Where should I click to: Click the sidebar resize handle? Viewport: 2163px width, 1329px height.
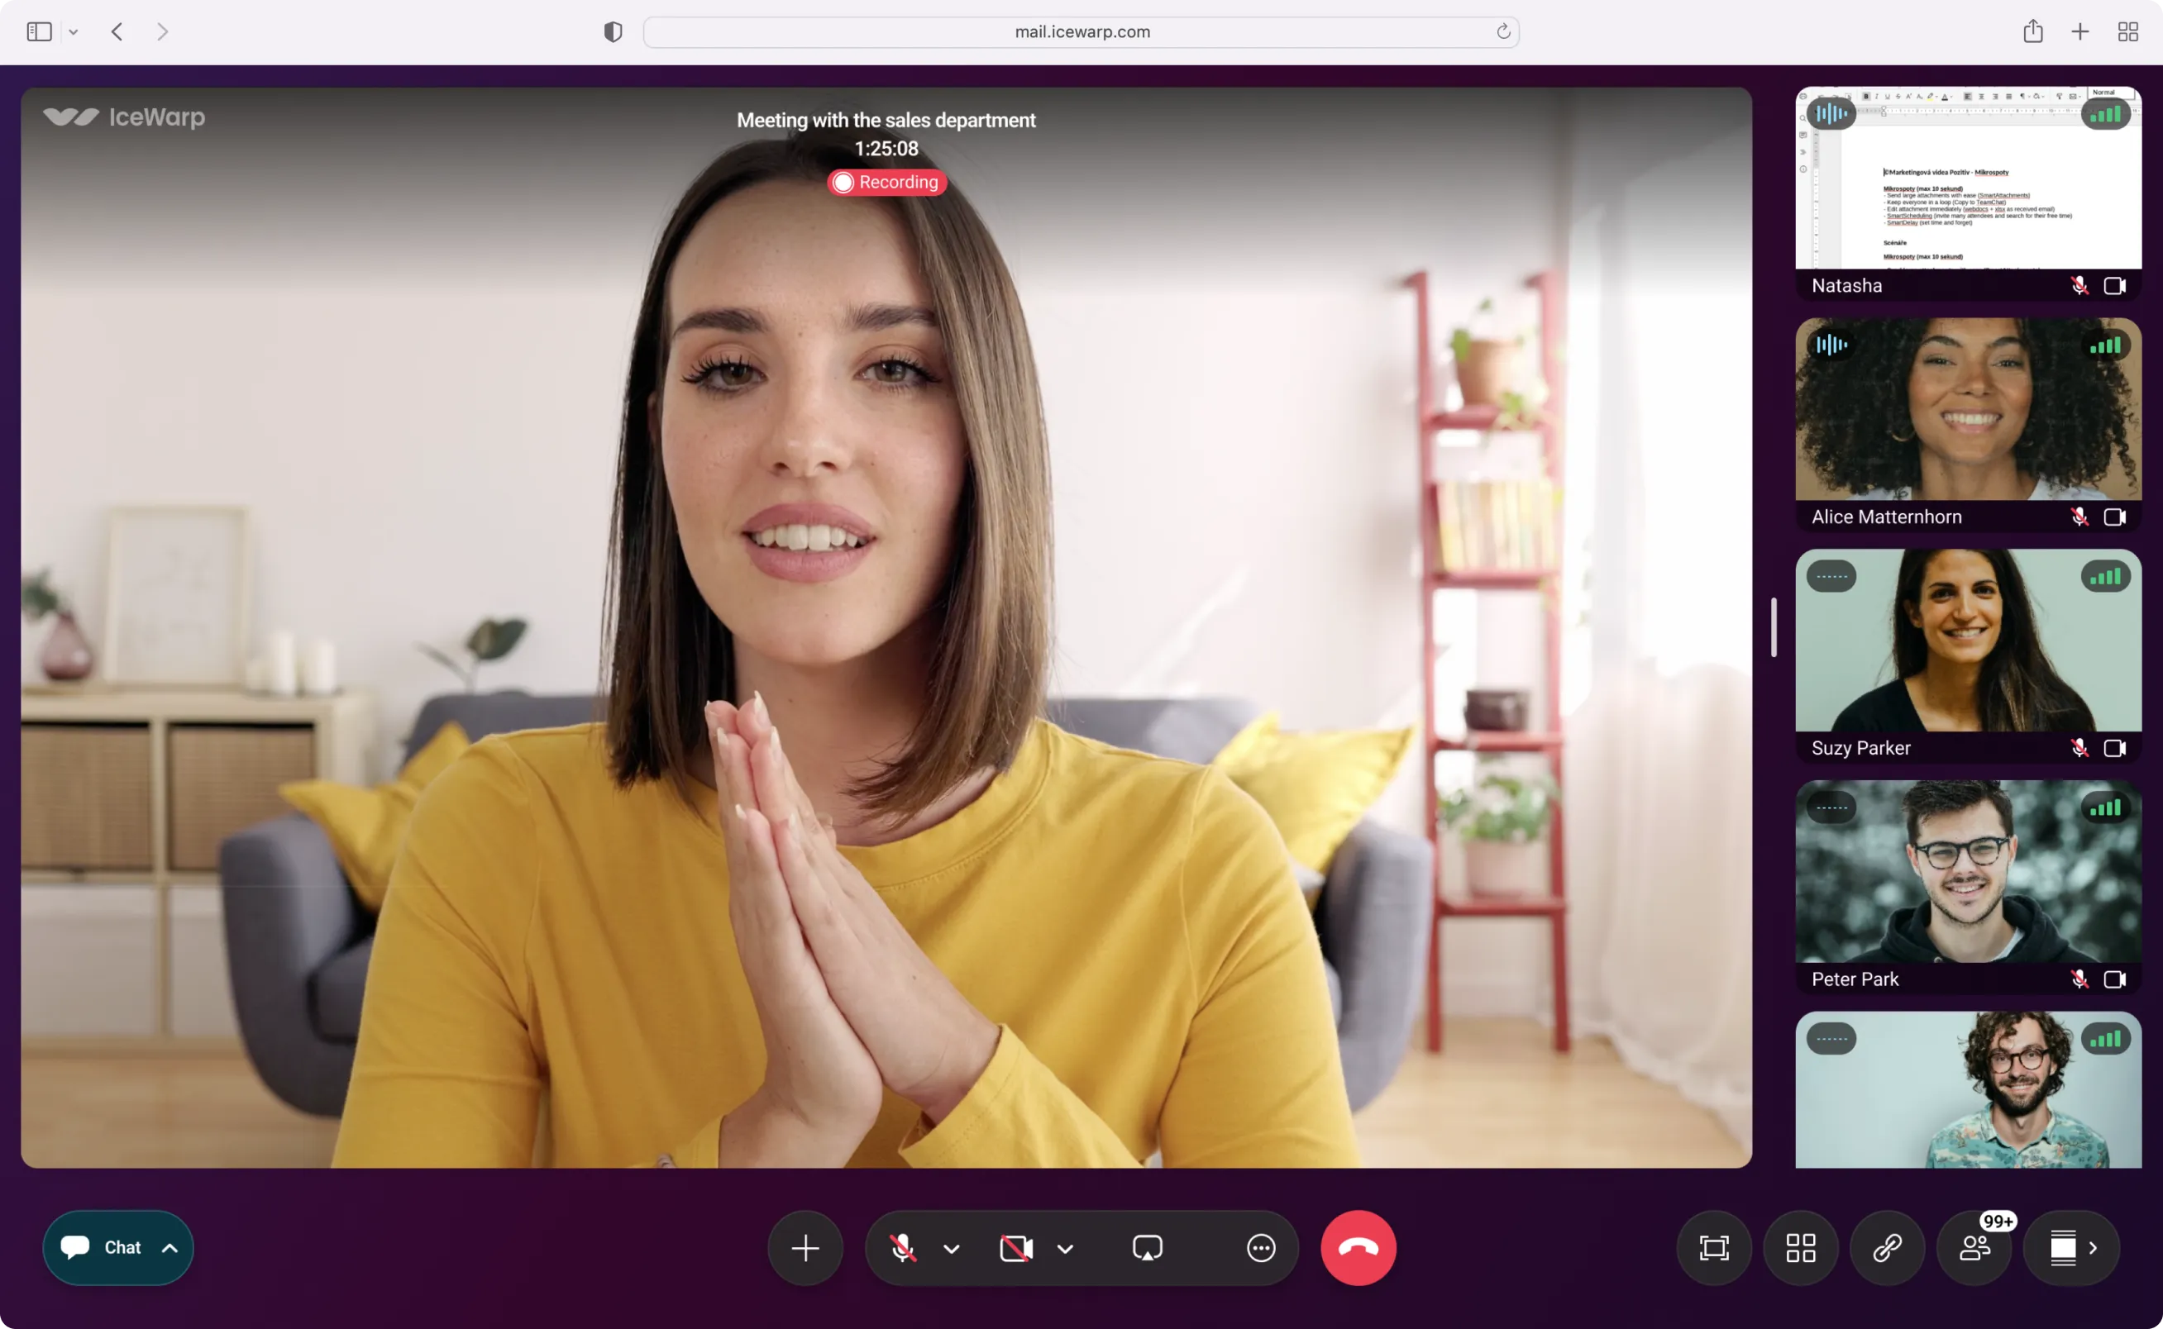coord(1774,626)
